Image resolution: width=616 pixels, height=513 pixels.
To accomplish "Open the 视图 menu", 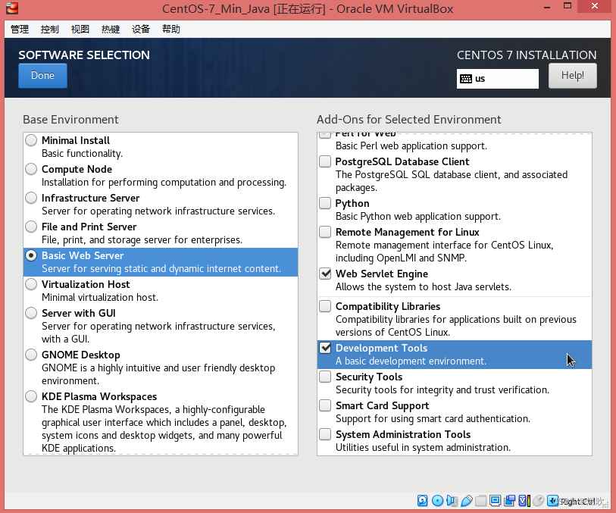I will click(x=80, y=29).
